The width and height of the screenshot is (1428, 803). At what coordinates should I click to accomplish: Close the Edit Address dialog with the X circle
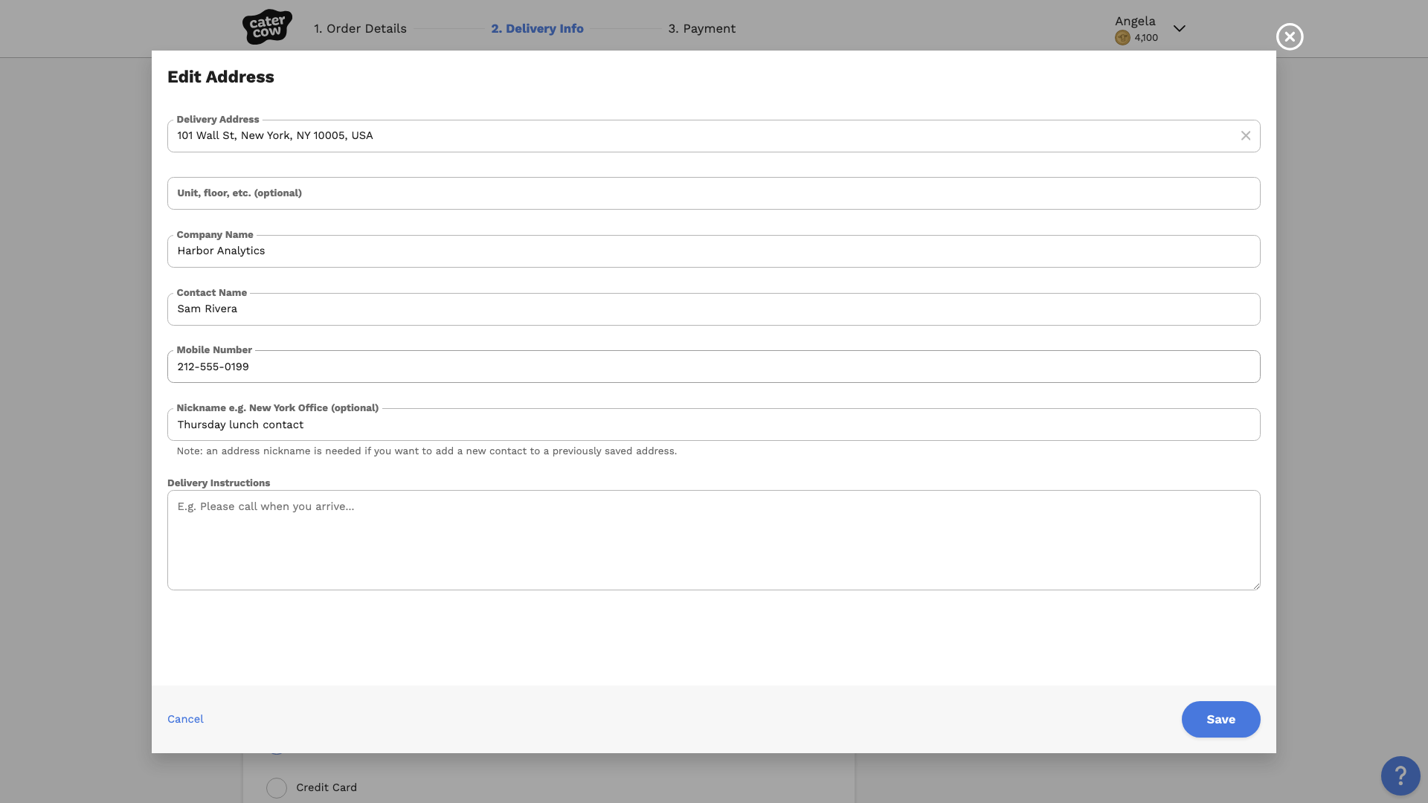[x=1290, y=36]
